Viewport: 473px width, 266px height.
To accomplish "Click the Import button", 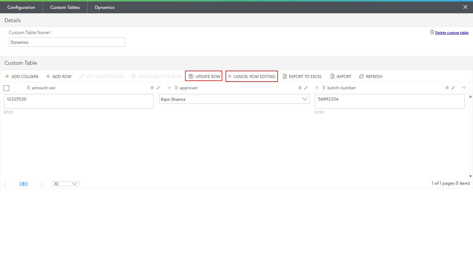I will click(x=341, y=77).
